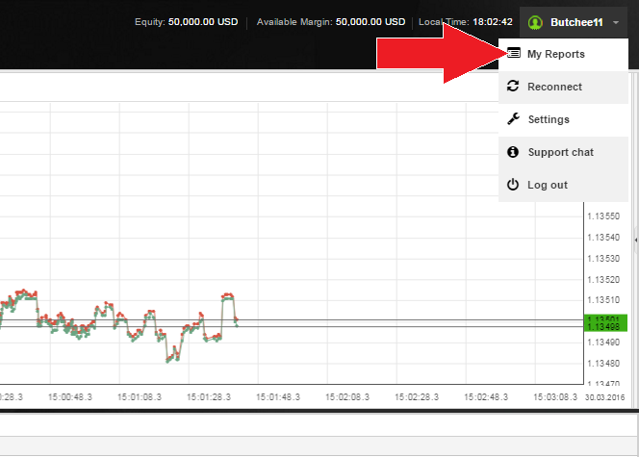Select Reconnect from the account menu
Viewport: 639px width, 457px height.
563,87
